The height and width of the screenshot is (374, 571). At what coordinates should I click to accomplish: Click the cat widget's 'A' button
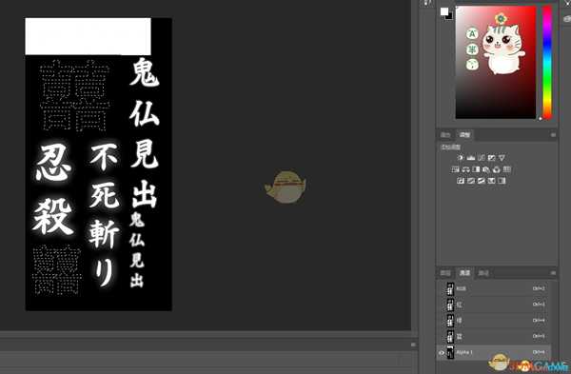pos(472,34)
